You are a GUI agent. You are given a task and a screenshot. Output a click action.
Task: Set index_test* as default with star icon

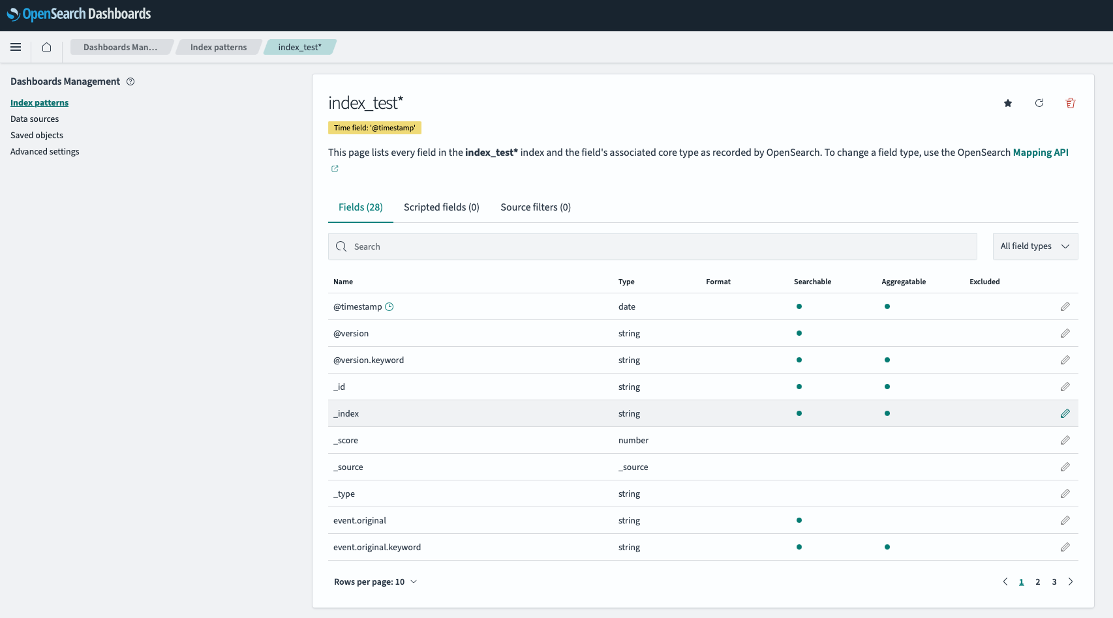tap(1008, 103)
